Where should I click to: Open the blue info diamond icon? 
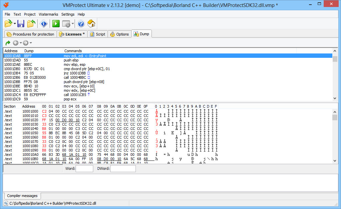(44, 24)
